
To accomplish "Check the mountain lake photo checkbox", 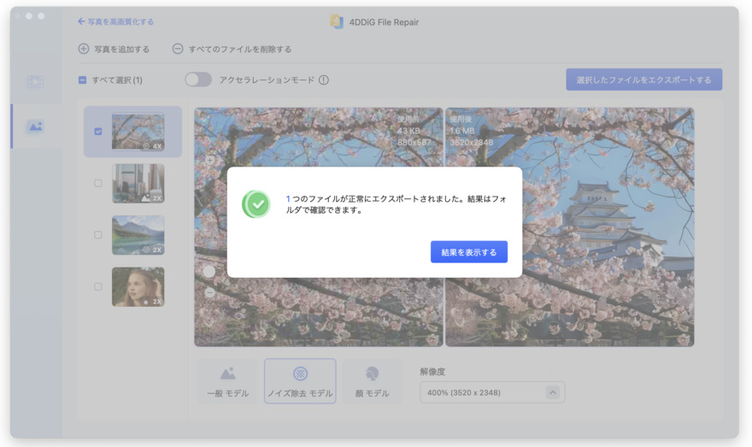I will pyautogui.click(x=98, y=235).
